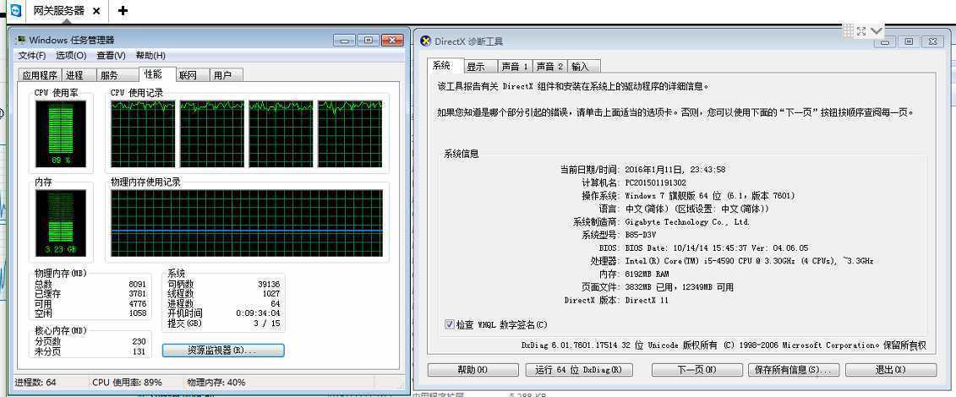Screen dimensions: 956x397
Task: Click the first CPU 使用记录 core graph
Action: click(143, 134)
